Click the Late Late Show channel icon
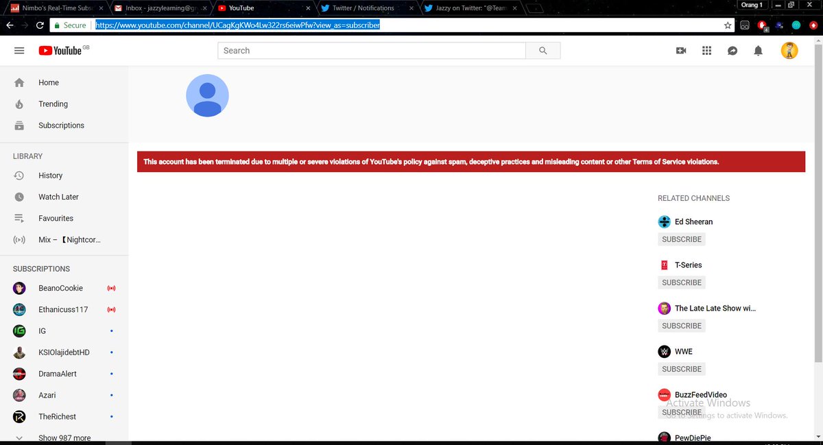 (664, 308)
